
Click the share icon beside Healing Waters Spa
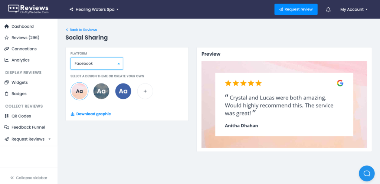coord(71,9)
